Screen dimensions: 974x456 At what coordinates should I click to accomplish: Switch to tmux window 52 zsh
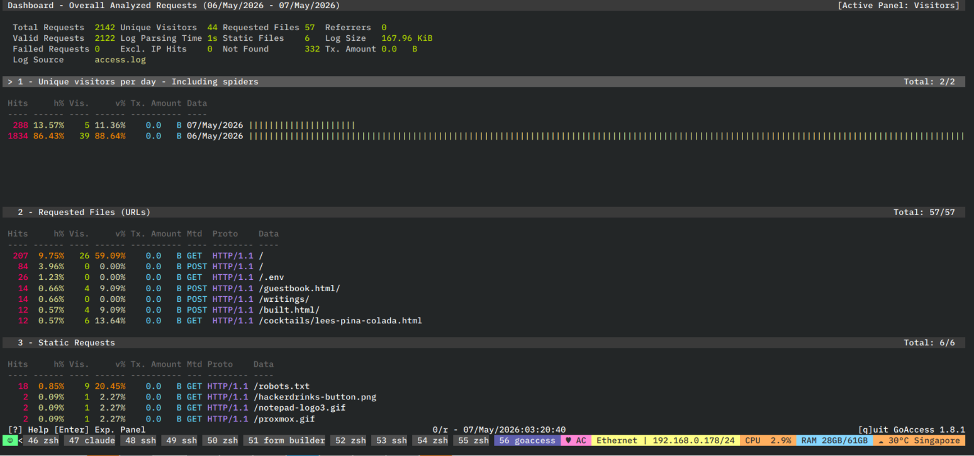pyautogui.click(x=350, y=441)
